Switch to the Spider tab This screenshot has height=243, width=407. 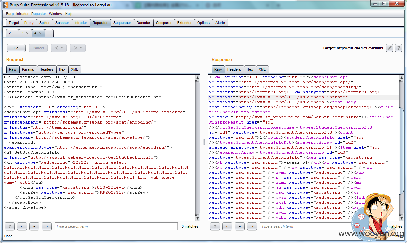(45, 23)
